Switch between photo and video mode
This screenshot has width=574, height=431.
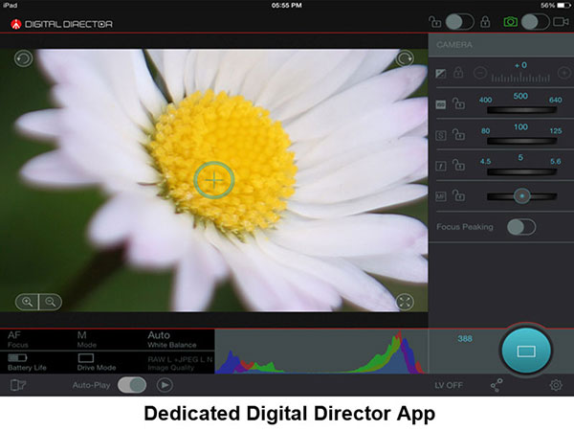point(535,21)
